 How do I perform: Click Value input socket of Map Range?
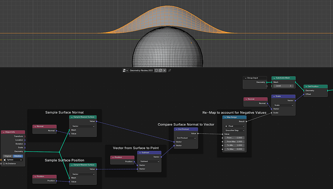(222, 134)
